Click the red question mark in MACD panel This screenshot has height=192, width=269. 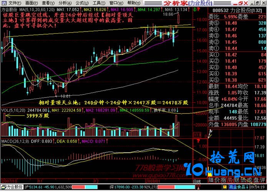coord(198,141)
